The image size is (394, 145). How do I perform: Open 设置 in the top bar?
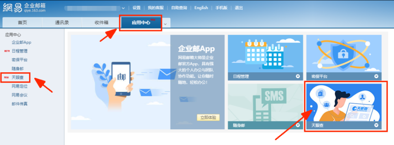click(136, 8)
